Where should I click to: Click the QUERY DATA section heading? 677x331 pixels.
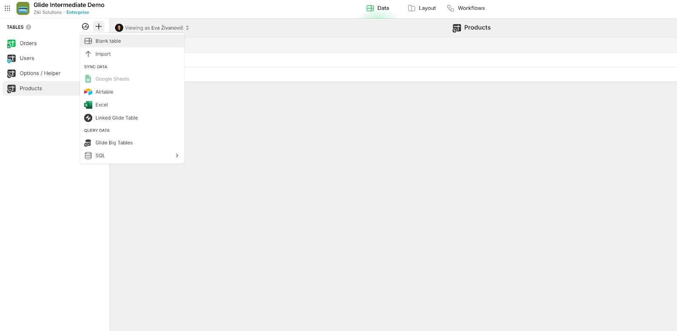click(97, 130)
